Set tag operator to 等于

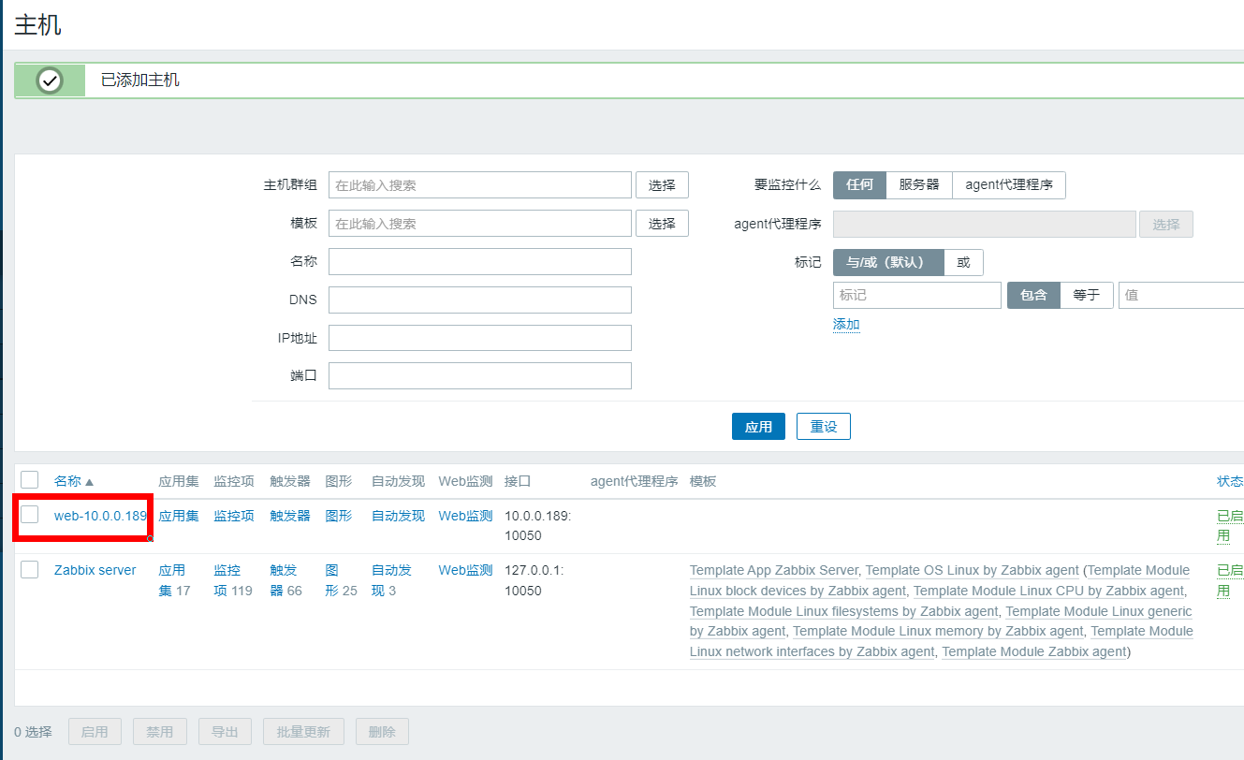click(1087, 295)
